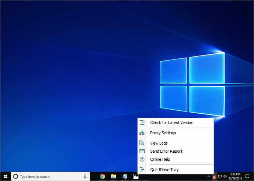Click the network icon beside Proxy Settings
The height and width of the screenshot is (181, 254).
click(x=142, y=133)
